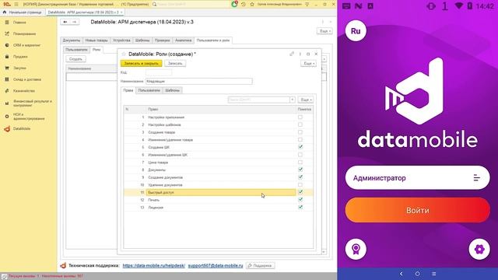Viewport: 498px width, 280px height.
Task: Open the Закупки sidebar section
Action: 19,68
